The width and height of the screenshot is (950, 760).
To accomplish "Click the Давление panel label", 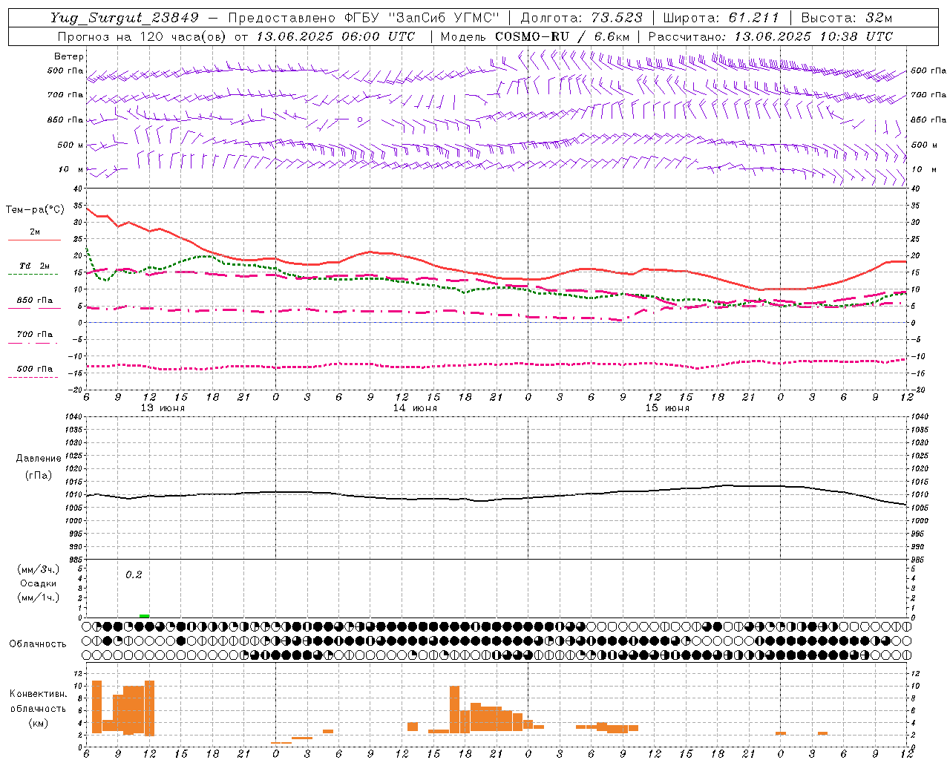I will (39, 459).
